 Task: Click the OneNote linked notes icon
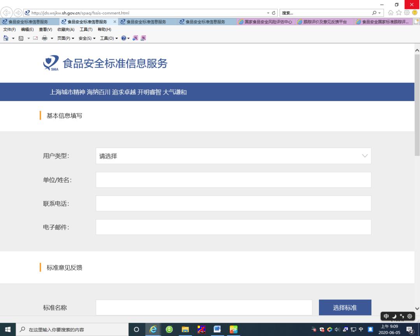pyautogui.click(x=143, y=38)
